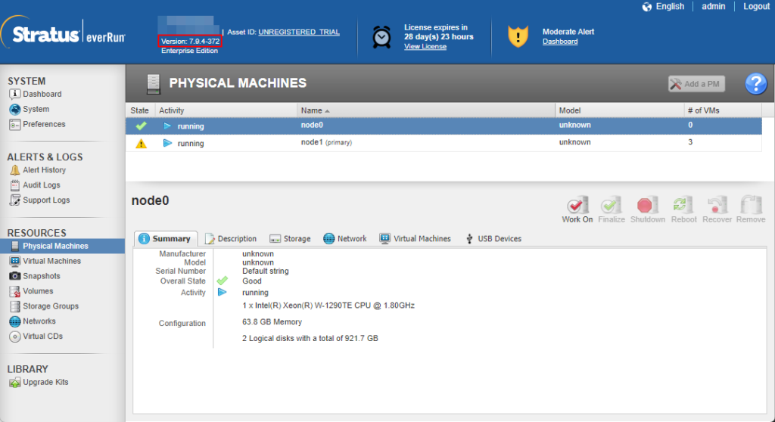Log out using Logout link
The width and height of the screenshot is (775, 422).
tap(756, 6)
